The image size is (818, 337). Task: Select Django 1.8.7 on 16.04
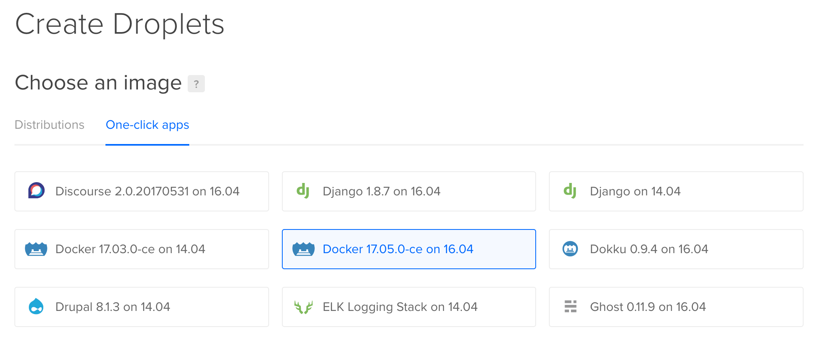[409, 191]
